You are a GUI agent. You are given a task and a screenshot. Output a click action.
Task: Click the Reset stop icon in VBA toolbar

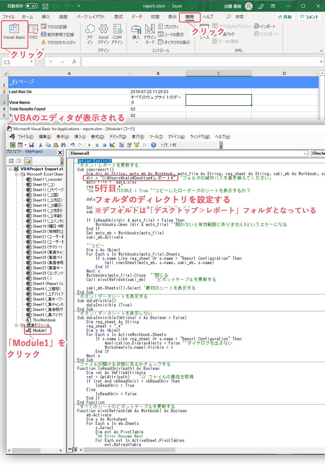[104, 145]
